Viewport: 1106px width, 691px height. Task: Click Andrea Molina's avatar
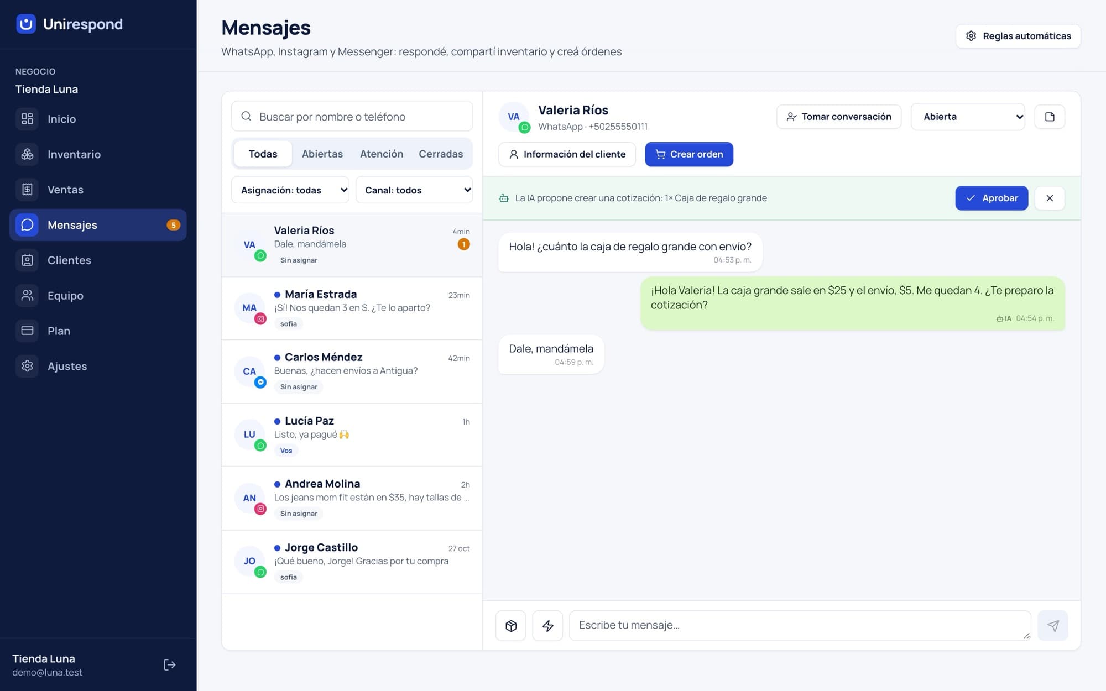coord(250,499)
